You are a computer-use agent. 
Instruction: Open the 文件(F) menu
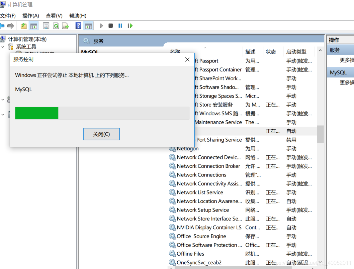8,16
